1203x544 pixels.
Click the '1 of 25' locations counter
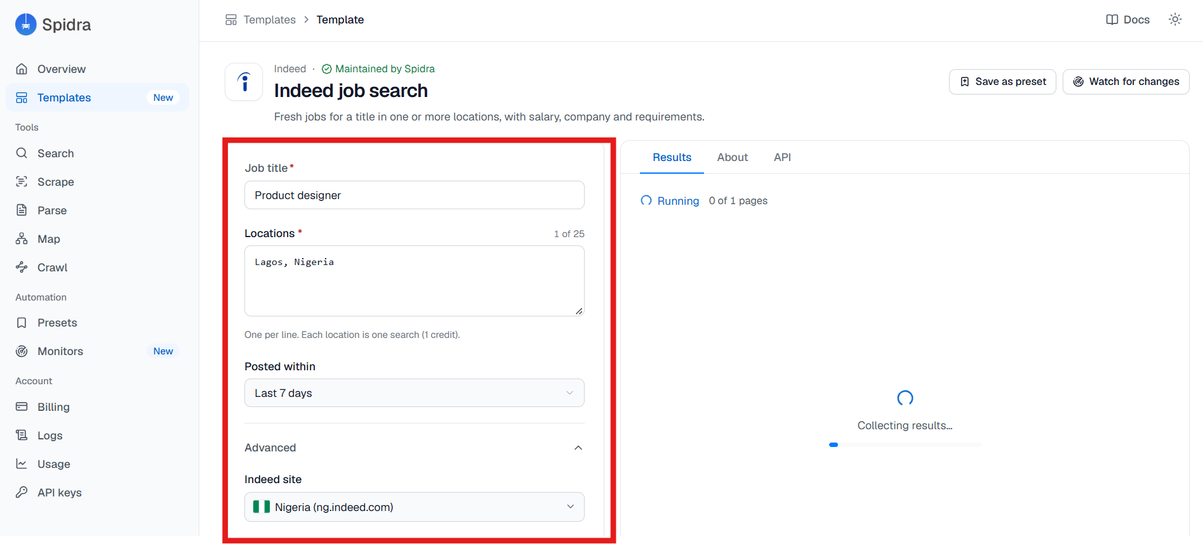569,234
